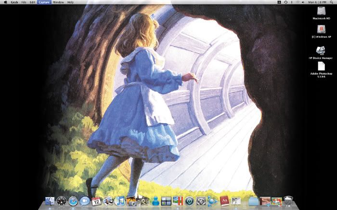The height and width of the screenshot is (210, 337).
Task: Open the Safari compass icon in Dock
Action: tap(73, 201)
